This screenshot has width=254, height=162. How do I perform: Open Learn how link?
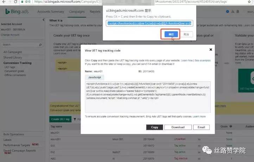tap(187, 61)
